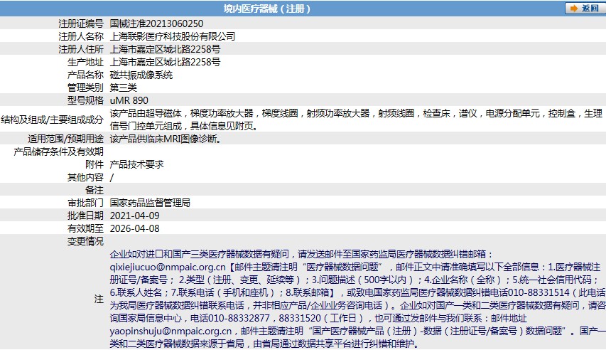Click email qixiejiucuo@nmpaic.org.cn
Screen dimensions: 606x350
tap(168, 267)
